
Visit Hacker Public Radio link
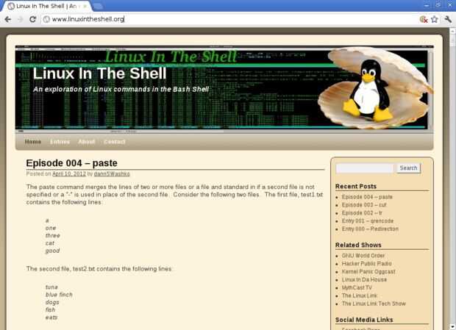(x=367, y=263)
